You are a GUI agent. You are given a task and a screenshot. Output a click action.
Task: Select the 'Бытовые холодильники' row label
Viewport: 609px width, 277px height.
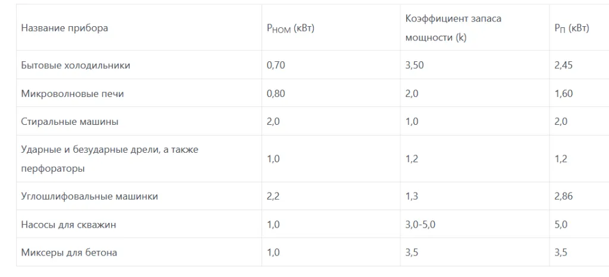(76, 65)
